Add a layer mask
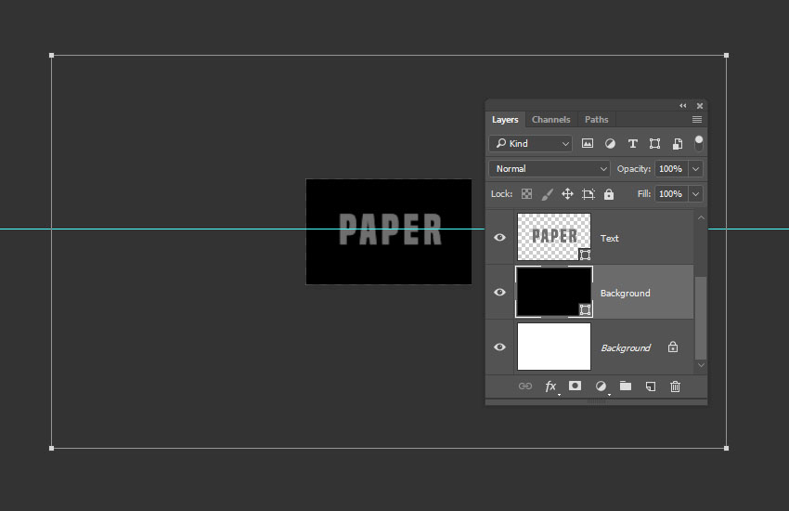 point(575,386)
